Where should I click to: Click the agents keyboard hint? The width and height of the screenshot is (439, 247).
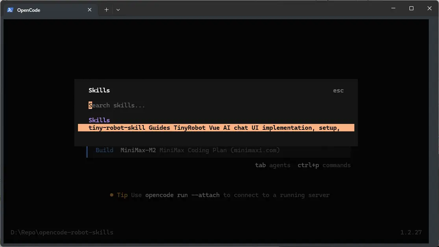click(x=273, y=165)
